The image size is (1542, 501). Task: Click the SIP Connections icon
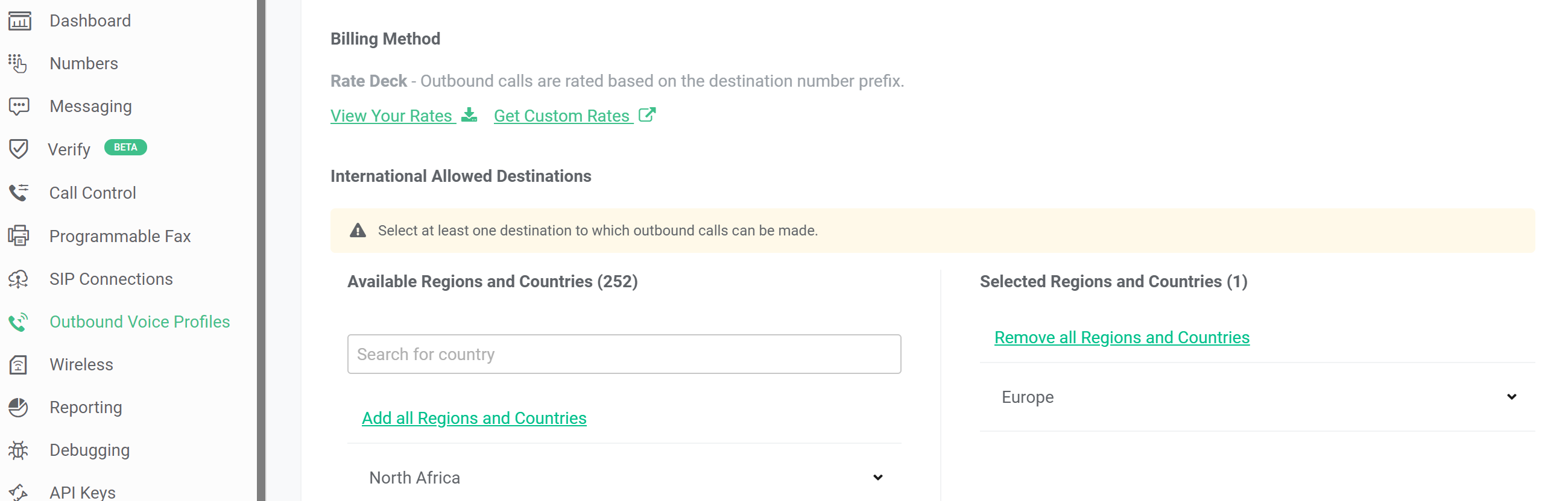click(x=19, y=279)
